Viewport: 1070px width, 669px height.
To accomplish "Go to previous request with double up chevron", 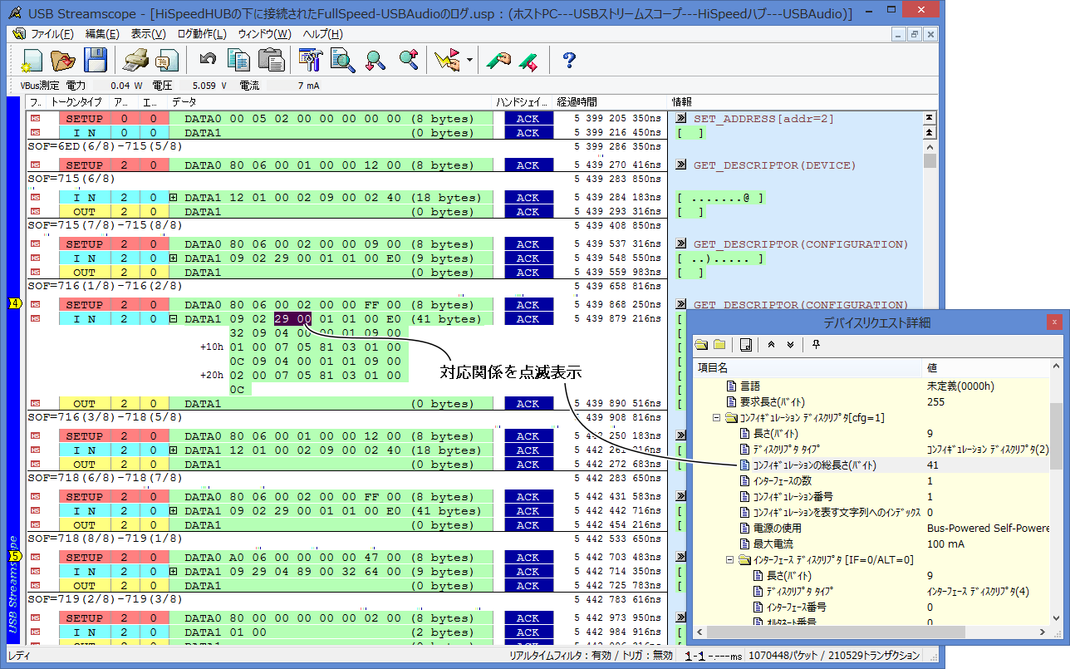I will coord(771,345).
